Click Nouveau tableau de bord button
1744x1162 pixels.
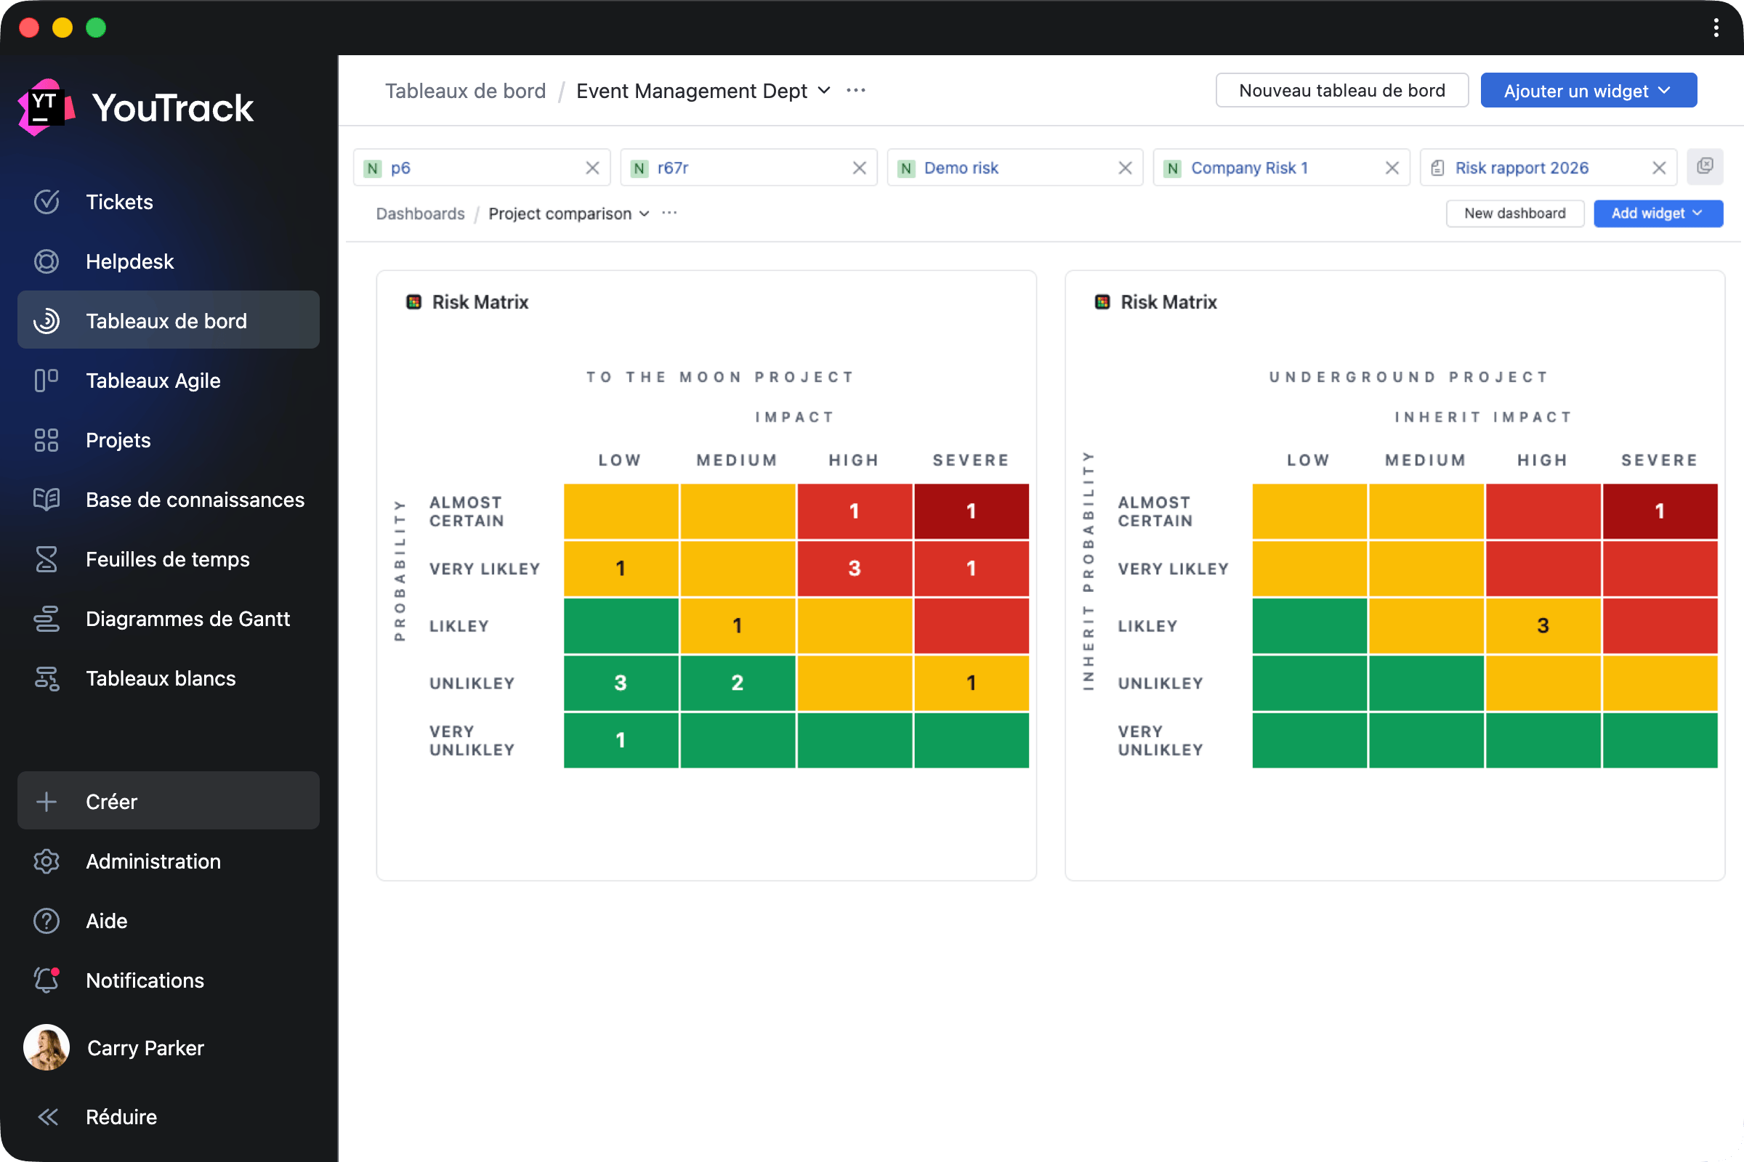click(1341, 90)
